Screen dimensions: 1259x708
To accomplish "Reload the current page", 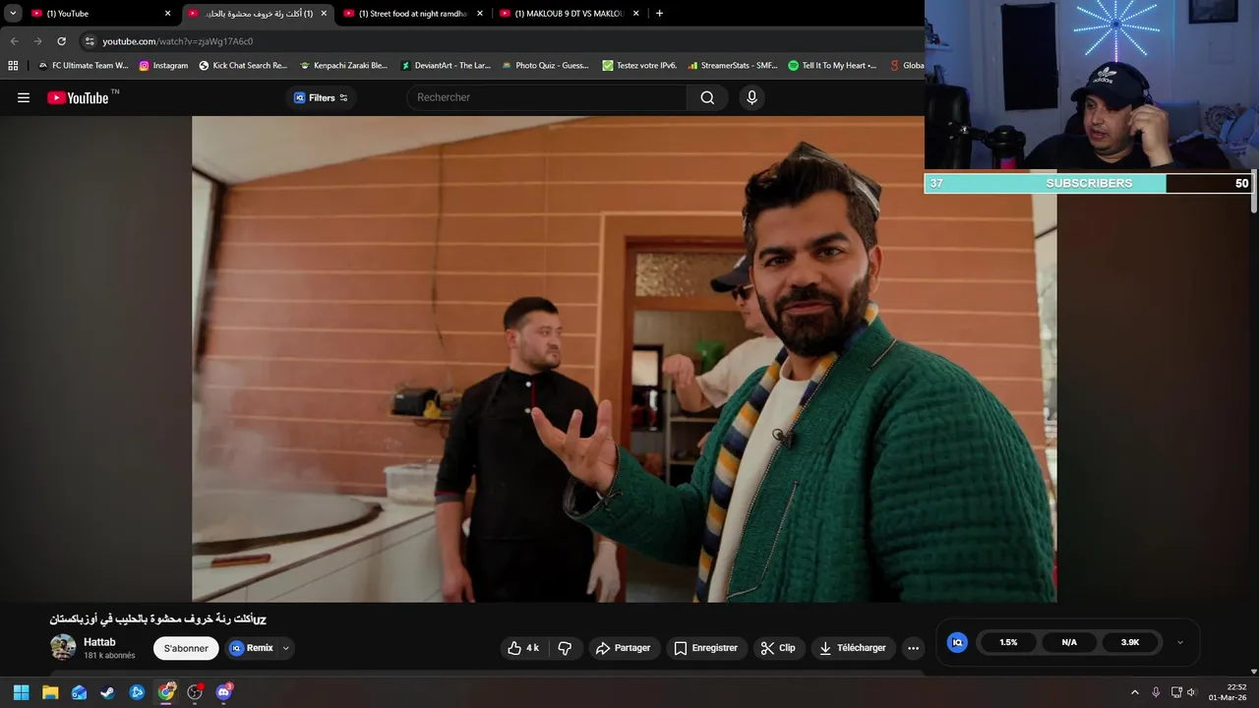I will (61, 41).
